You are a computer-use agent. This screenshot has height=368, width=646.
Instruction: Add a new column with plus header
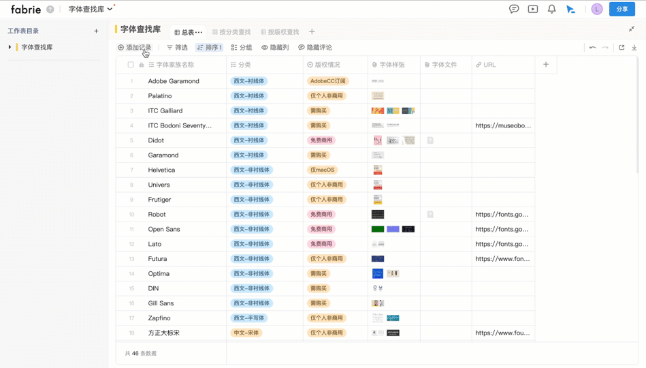click(x=546, y=64)
